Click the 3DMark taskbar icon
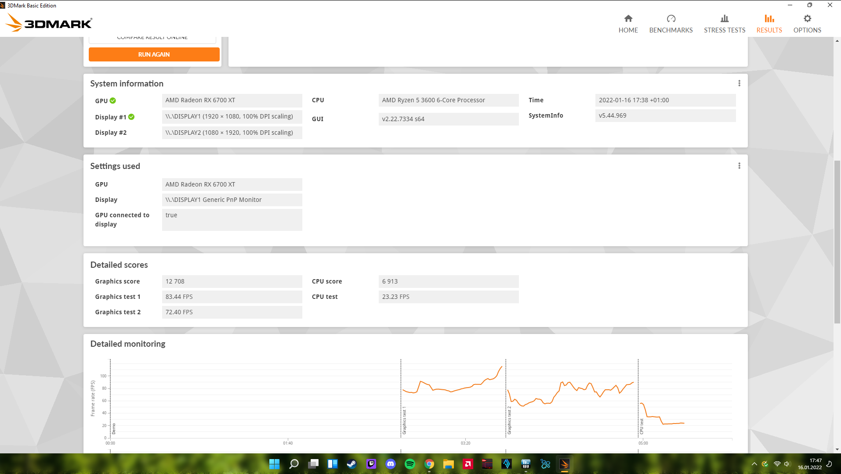Image resolution: width=841 pixels, height=474 pixels. (565, 464)
